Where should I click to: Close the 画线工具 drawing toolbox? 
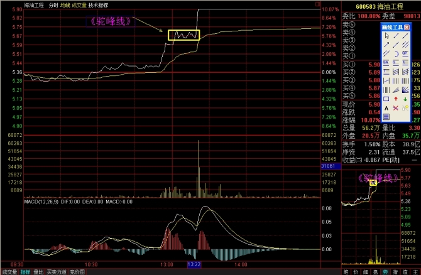407,28
